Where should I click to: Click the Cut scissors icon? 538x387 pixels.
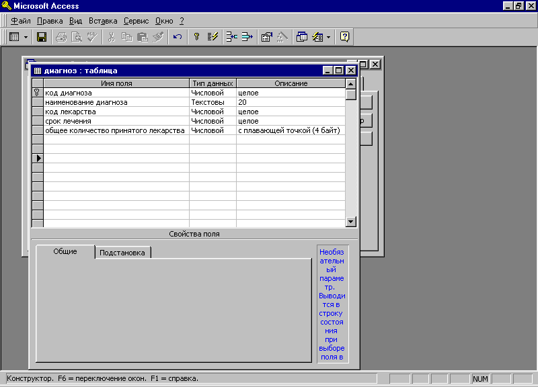[111, 37]
